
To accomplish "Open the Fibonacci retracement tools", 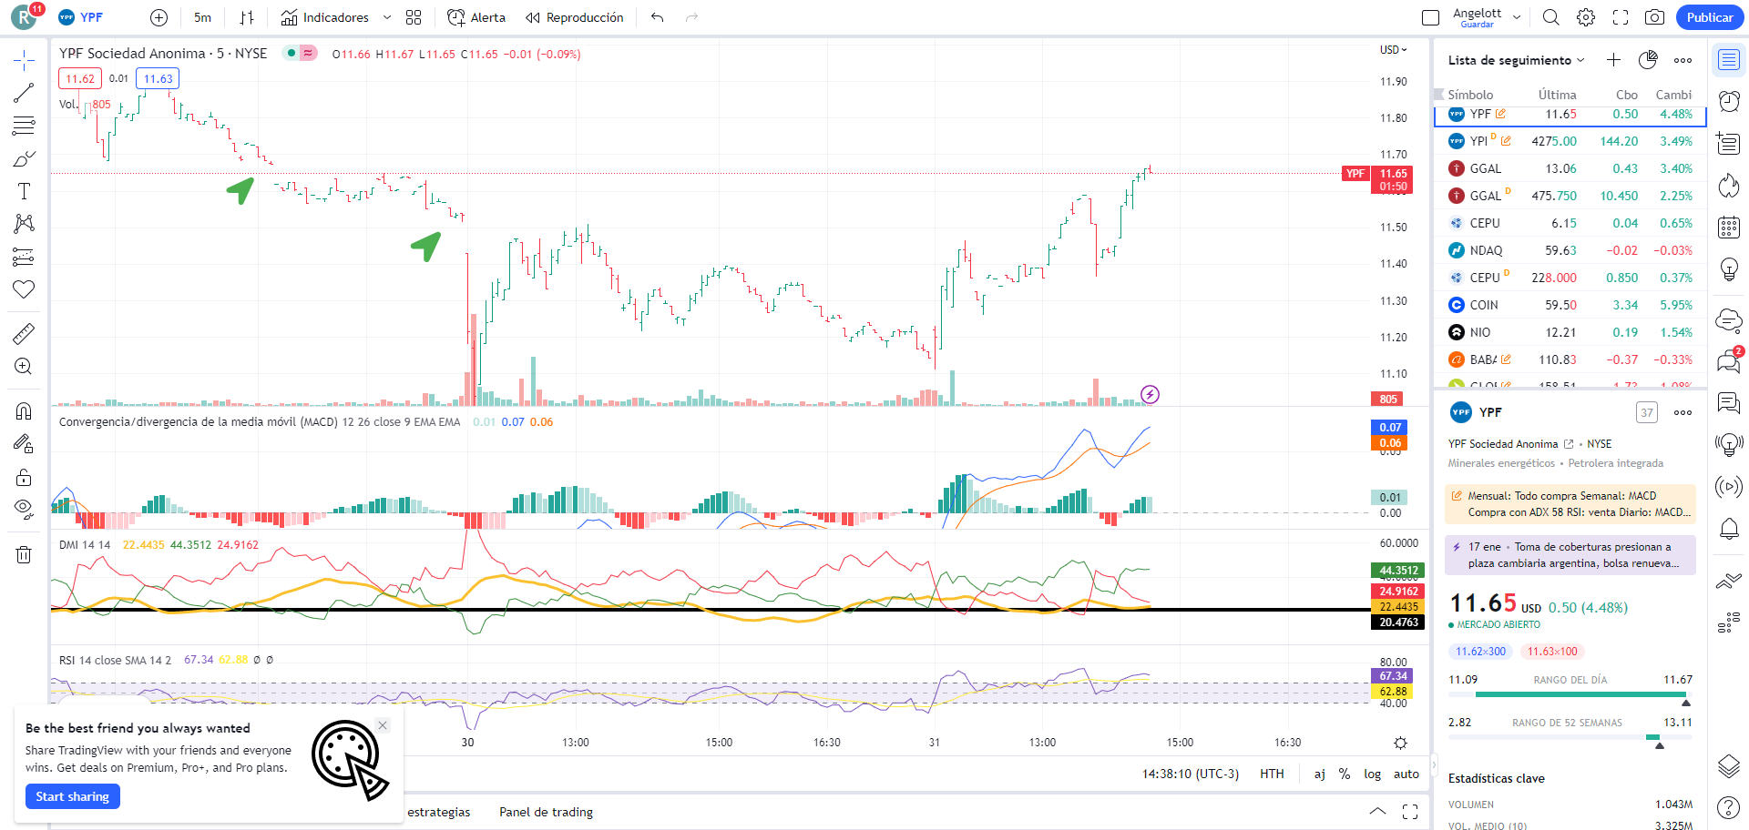I will pos(24,126).
